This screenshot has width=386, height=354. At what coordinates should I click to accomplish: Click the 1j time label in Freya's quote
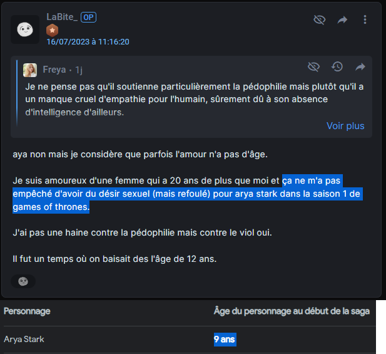pos(79,70)
